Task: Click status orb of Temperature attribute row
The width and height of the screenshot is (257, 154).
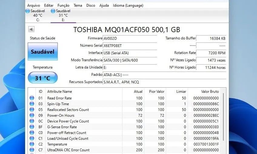Action: (x=32, y=144)
